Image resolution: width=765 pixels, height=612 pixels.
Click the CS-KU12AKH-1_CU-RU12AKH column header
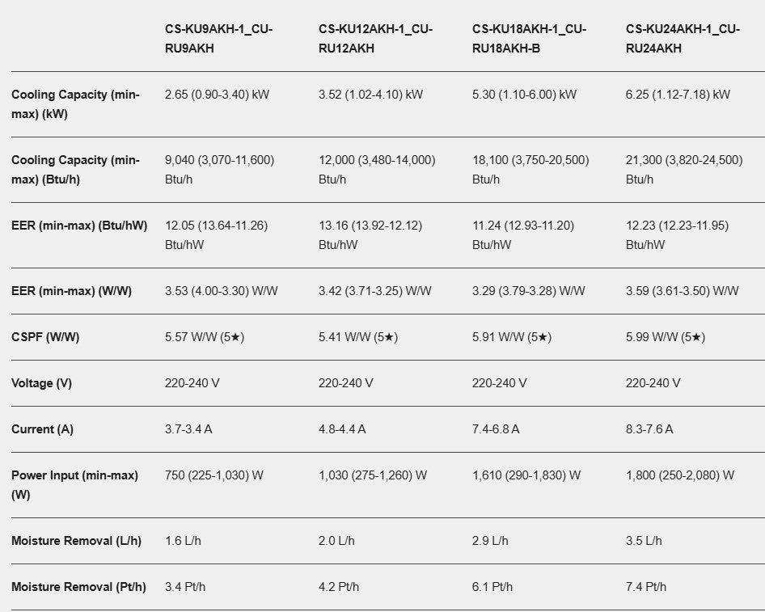[376, 39]
